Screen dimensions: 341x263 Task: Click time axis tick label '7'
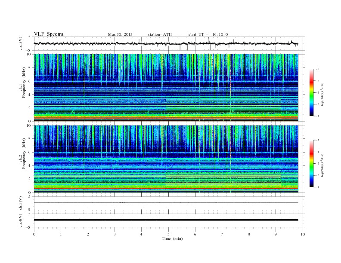222,234
